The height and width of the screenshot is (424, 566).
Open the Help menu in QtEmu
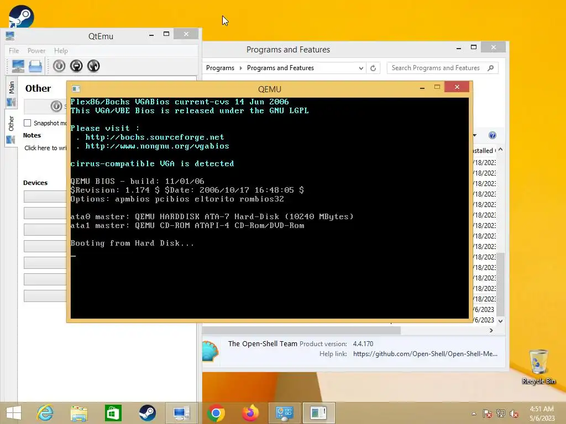click(x=61, y=51)
